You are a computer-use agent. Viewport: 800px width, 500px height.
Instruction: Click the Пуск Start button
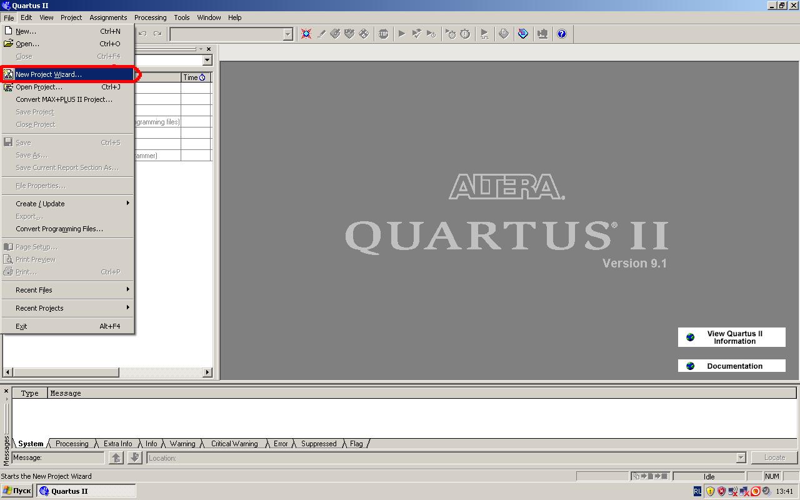tap(17, 491)
